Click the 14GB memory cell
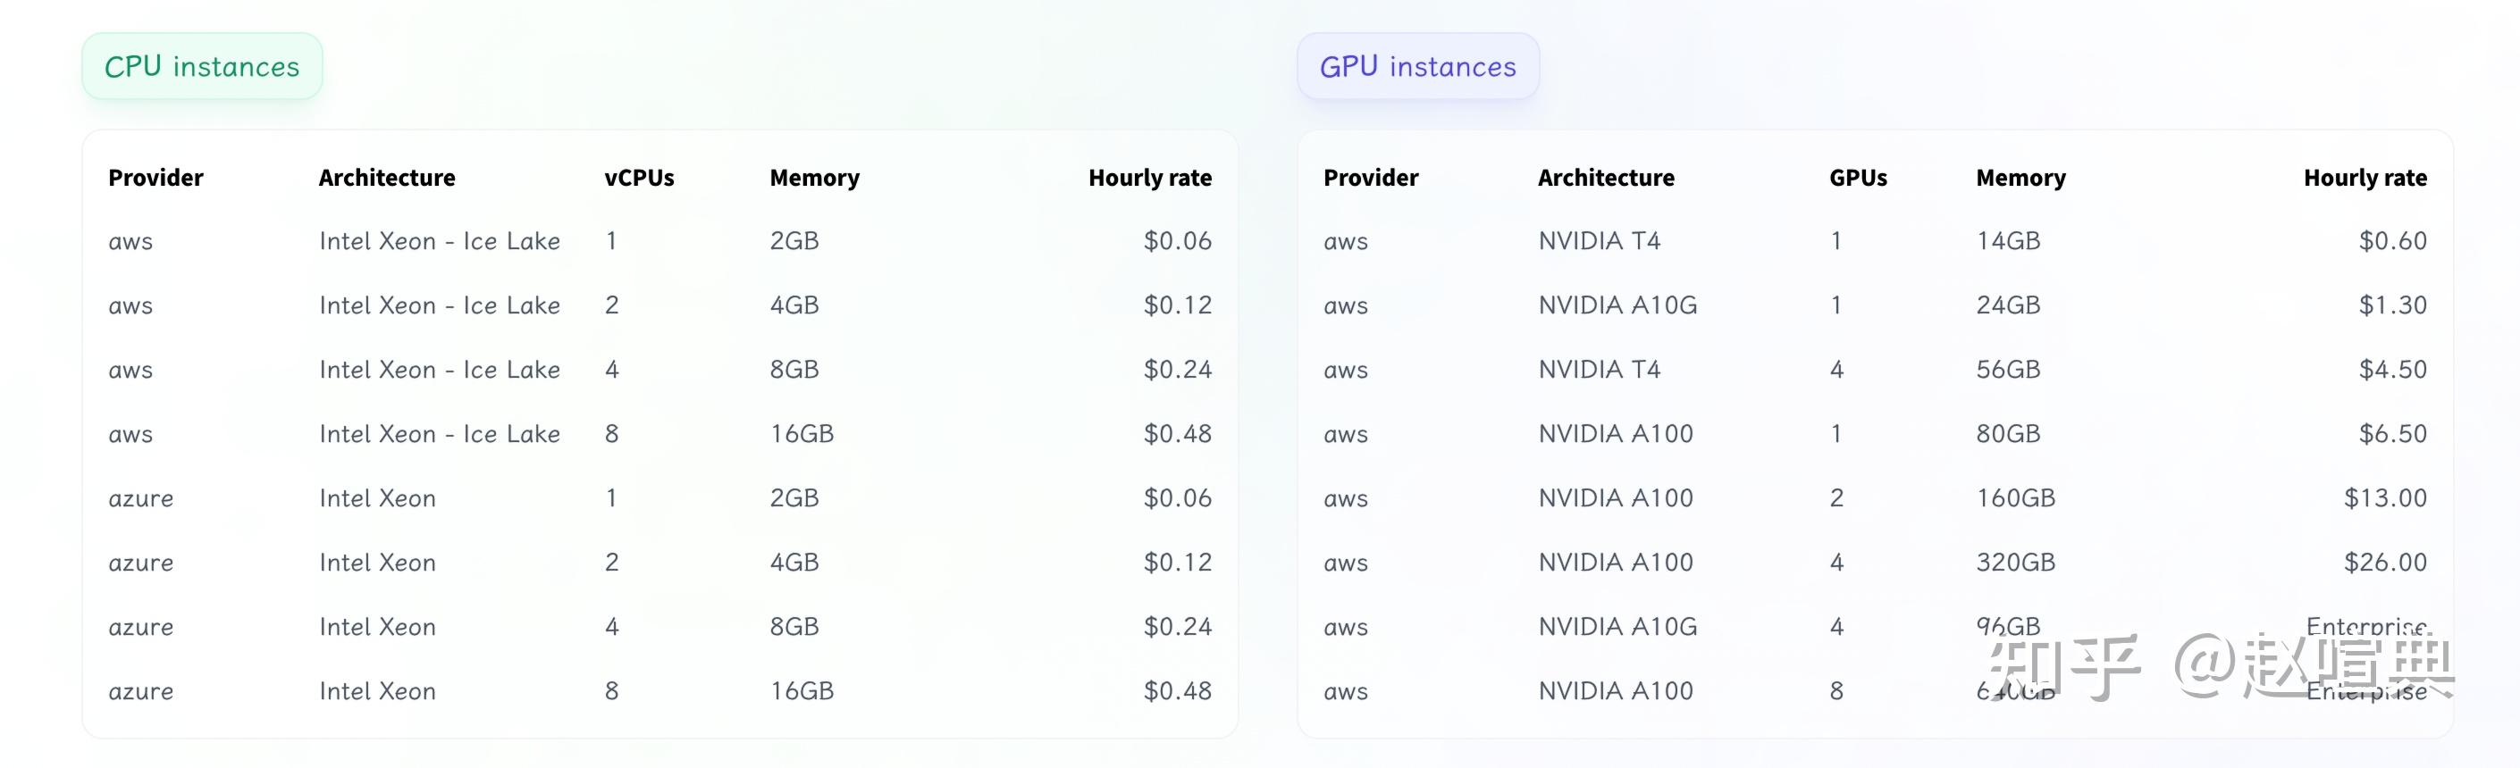 2007,241
